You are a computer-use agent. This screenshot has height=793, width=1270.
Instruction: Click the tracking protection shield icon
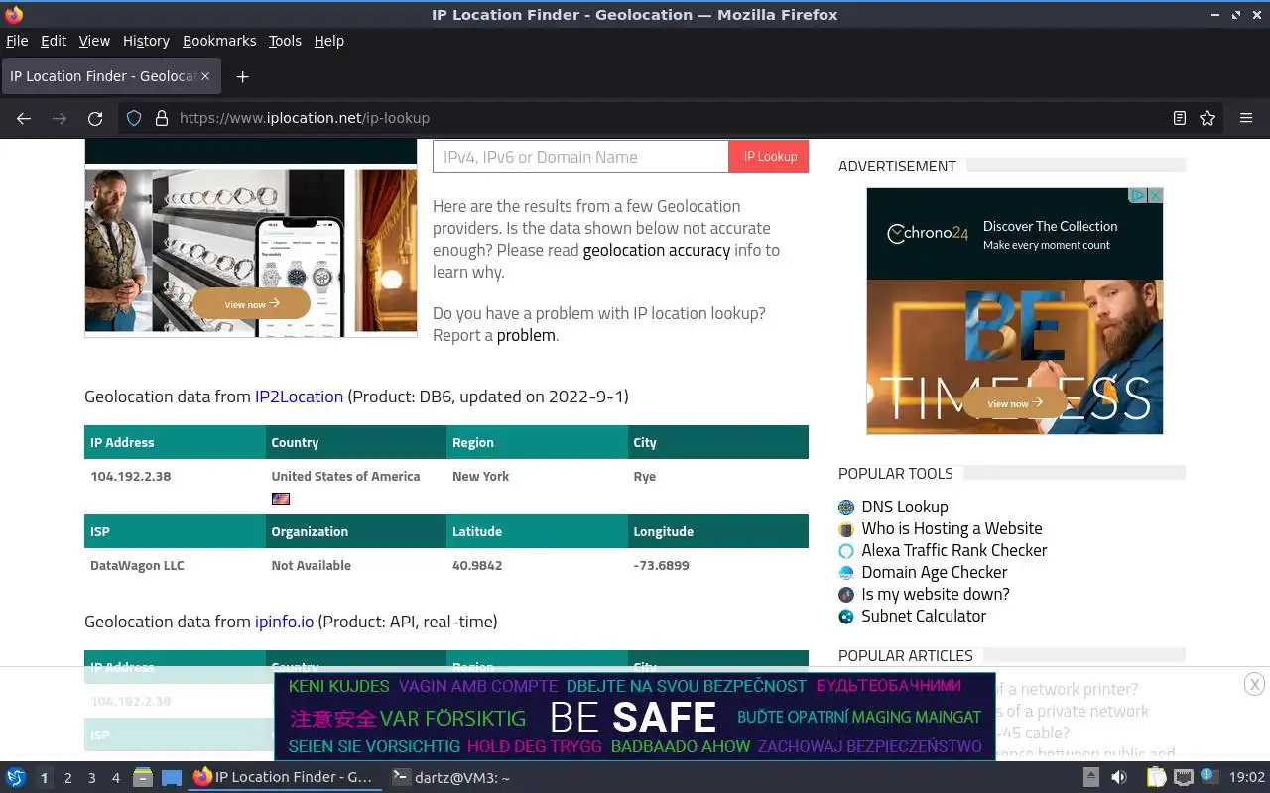click(x=134, y=118)
